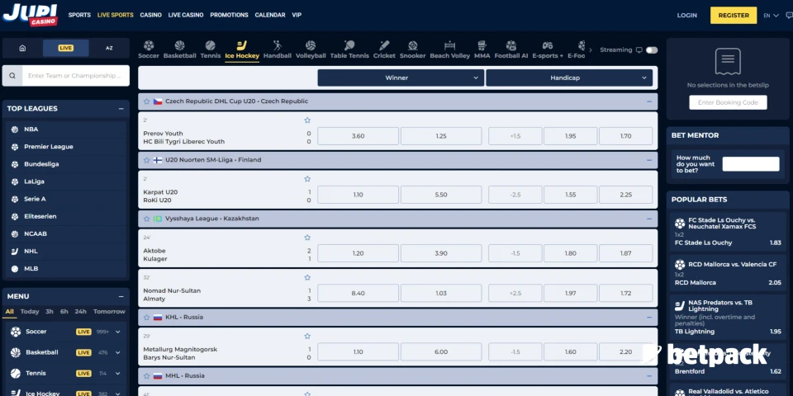The width and height of the screenshot is (793, 396).
Task: Favorite the Metallurg Magnitogorsk match star
Action: [x=307, y=336]
